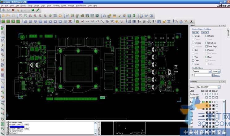230x136 pixels.
Task: Check the Symbols find filter option
Action: (193, 43)
